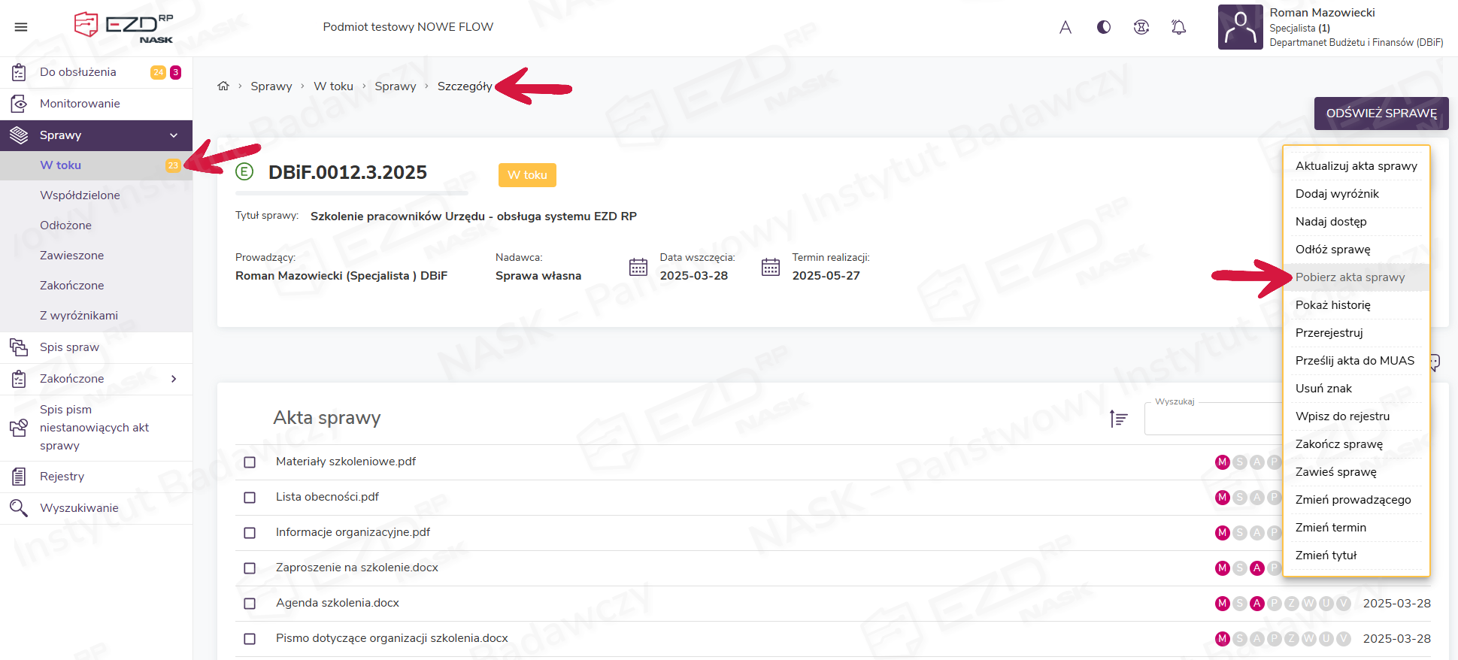Screen dimensions: 1458x660
Task: Click the help support icon in header
Action: coord(1141,28)
